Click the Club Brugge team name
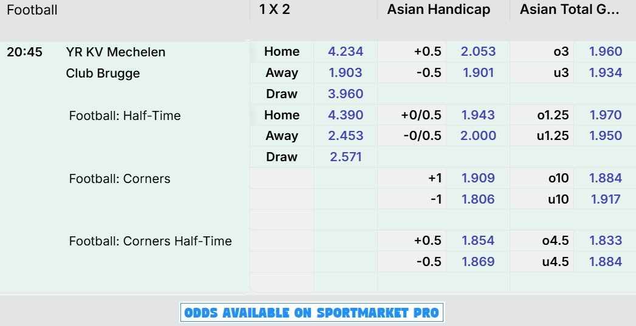636x326 pixels. 103,73
